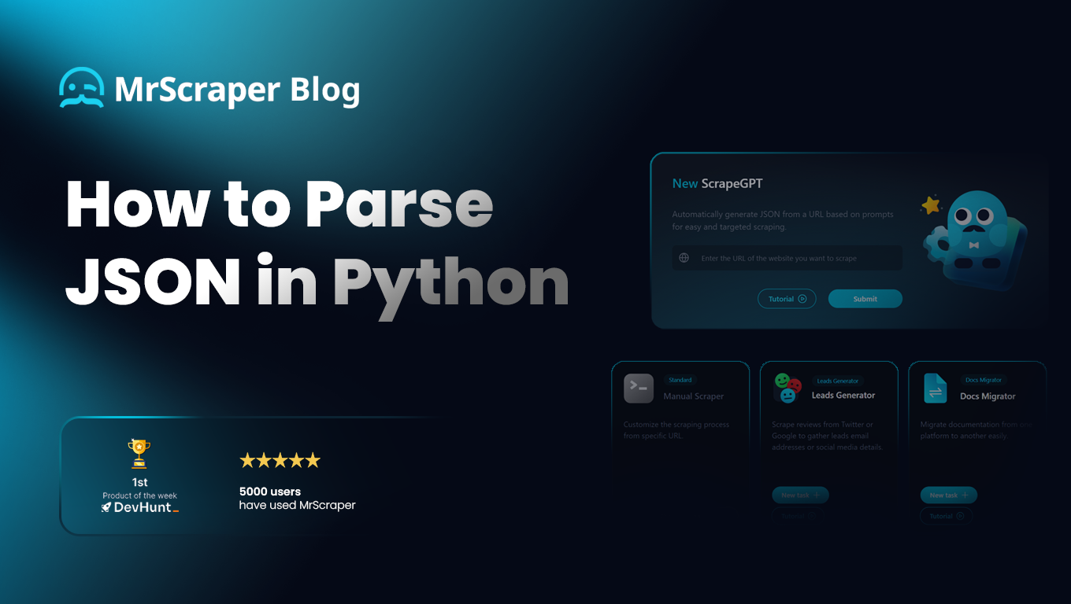Image resolution: width=1071 pixels, height=604 pixels.
Task: Click the robot mascot's bow tie
Action: (x=974, y=245)
